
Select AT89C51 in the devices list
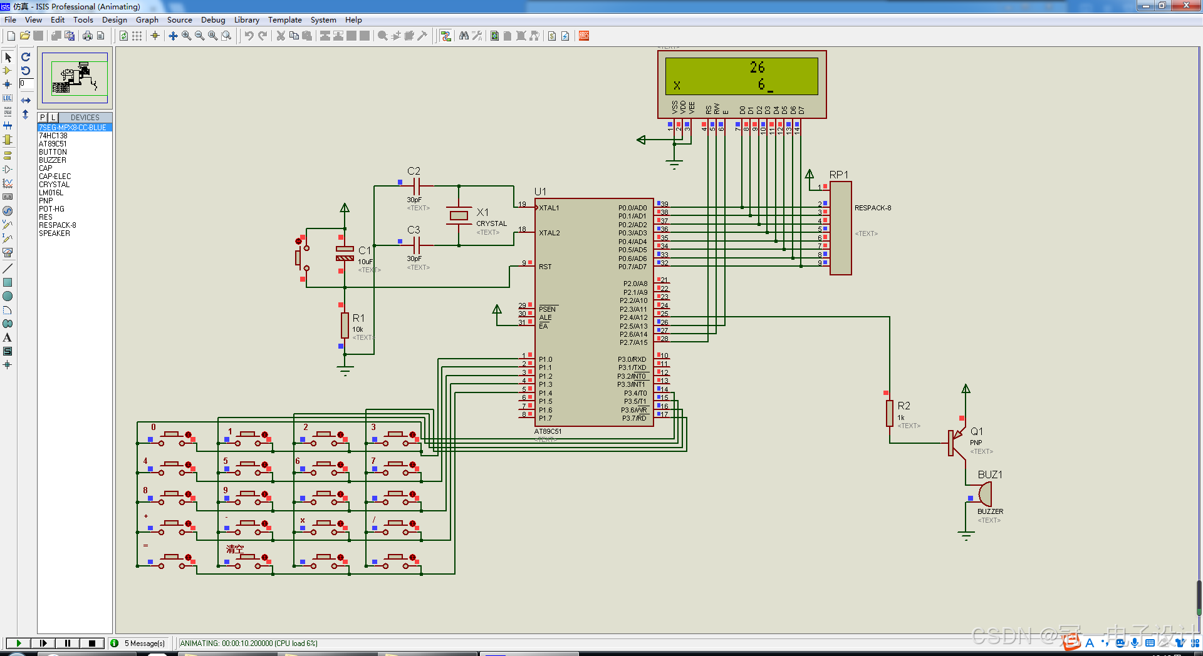[53, 144]
